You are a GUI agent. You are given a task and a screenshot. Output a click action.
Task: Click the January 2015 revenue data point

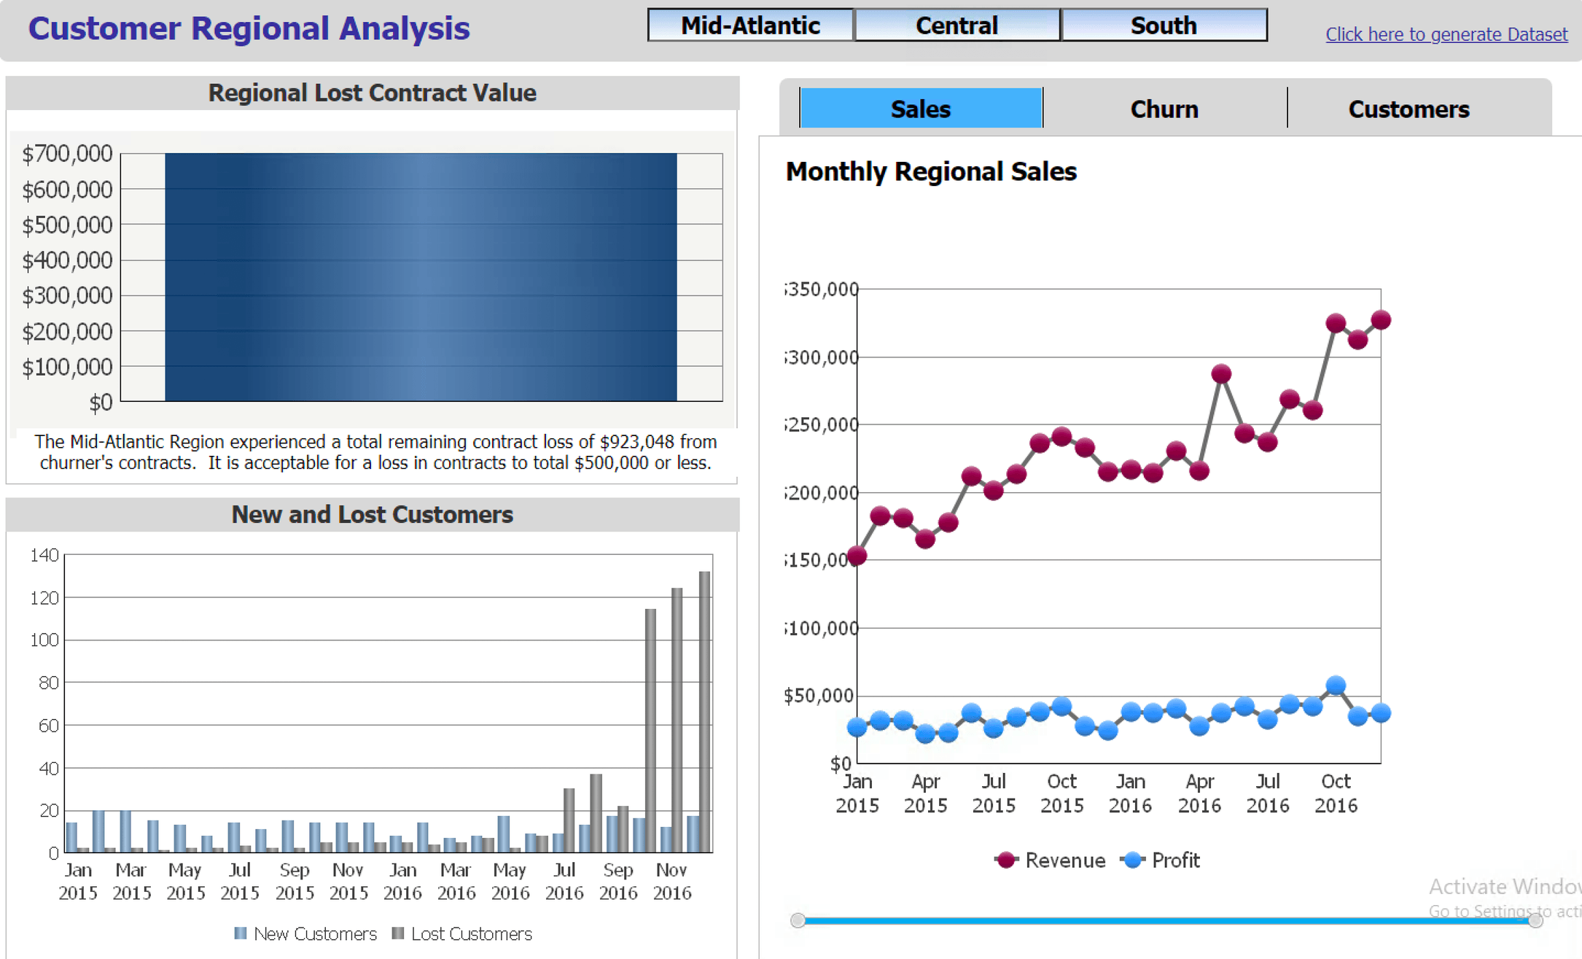pos(857,556)
